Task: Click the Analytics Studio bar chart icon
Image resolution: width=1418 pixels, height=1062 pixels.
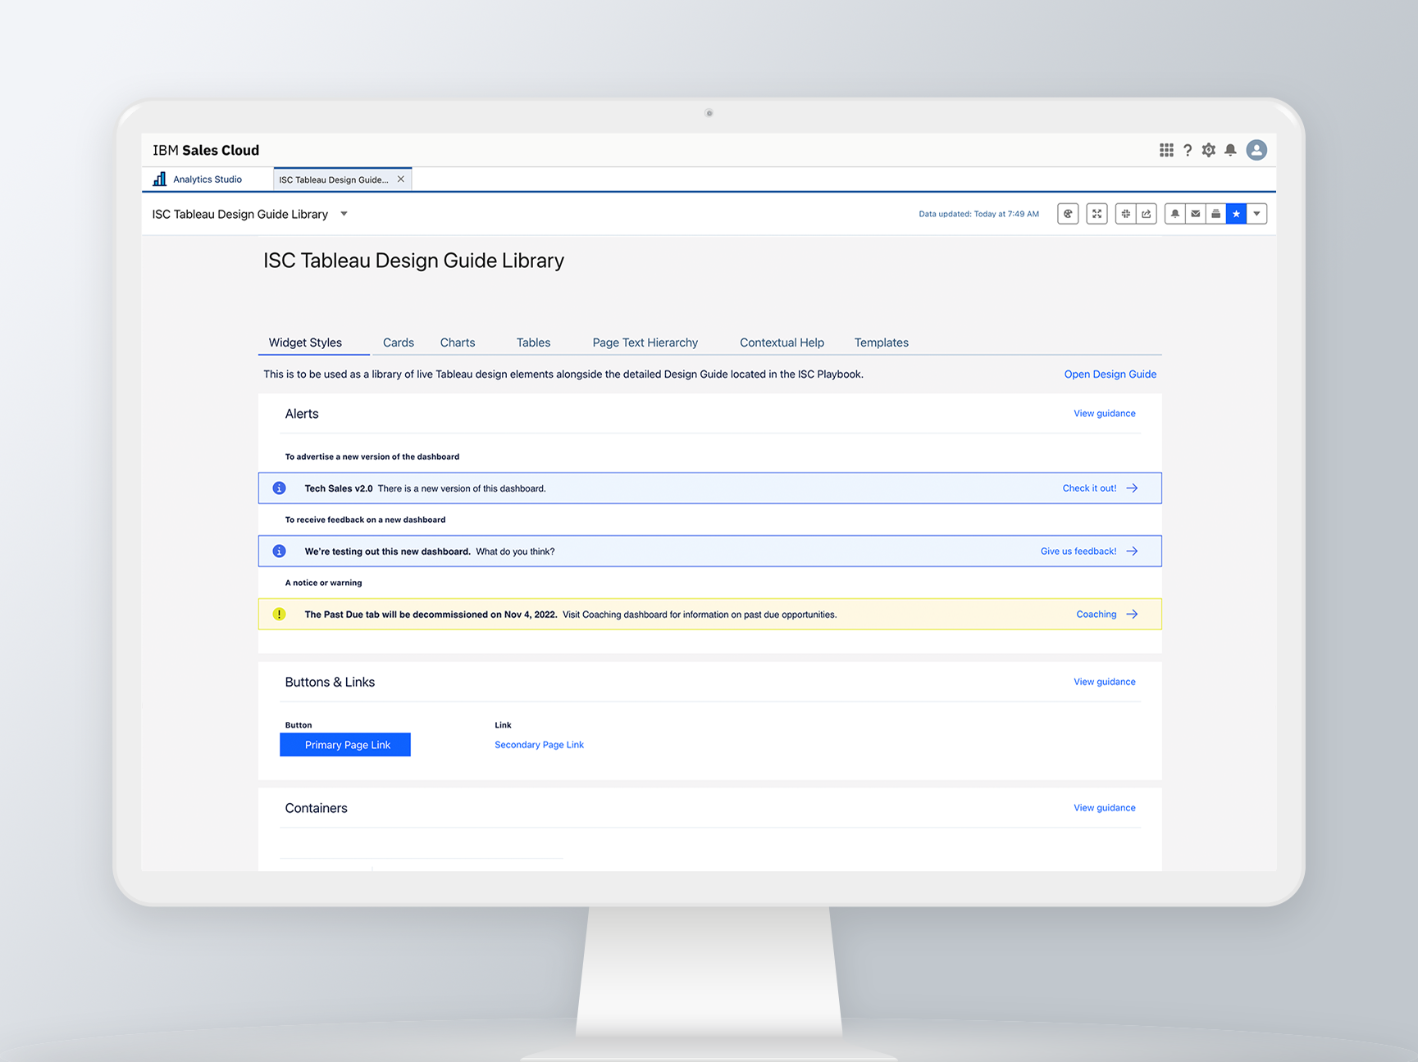Action: tap(160, 179)
